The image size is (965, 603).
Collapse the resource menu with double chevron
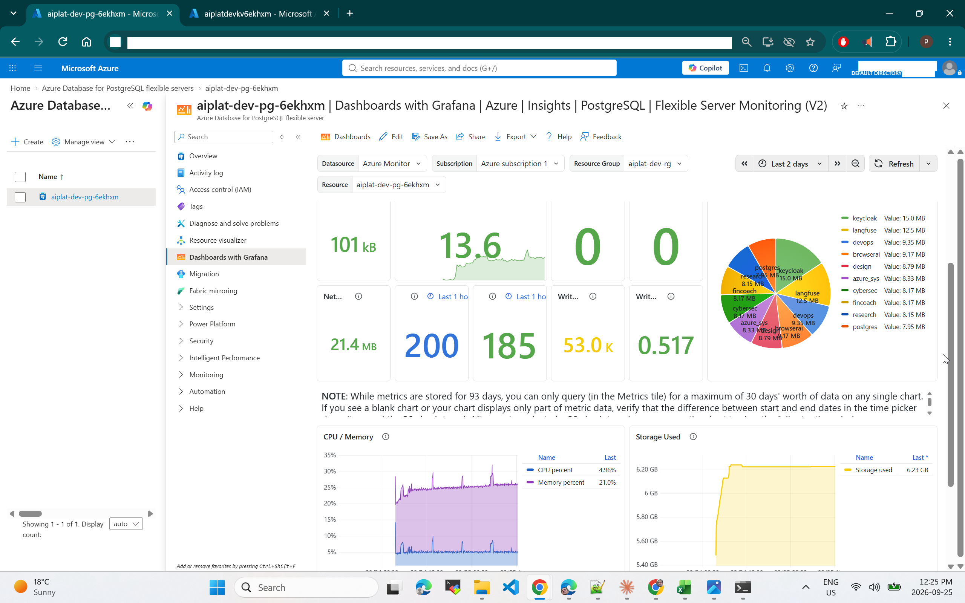297,137
